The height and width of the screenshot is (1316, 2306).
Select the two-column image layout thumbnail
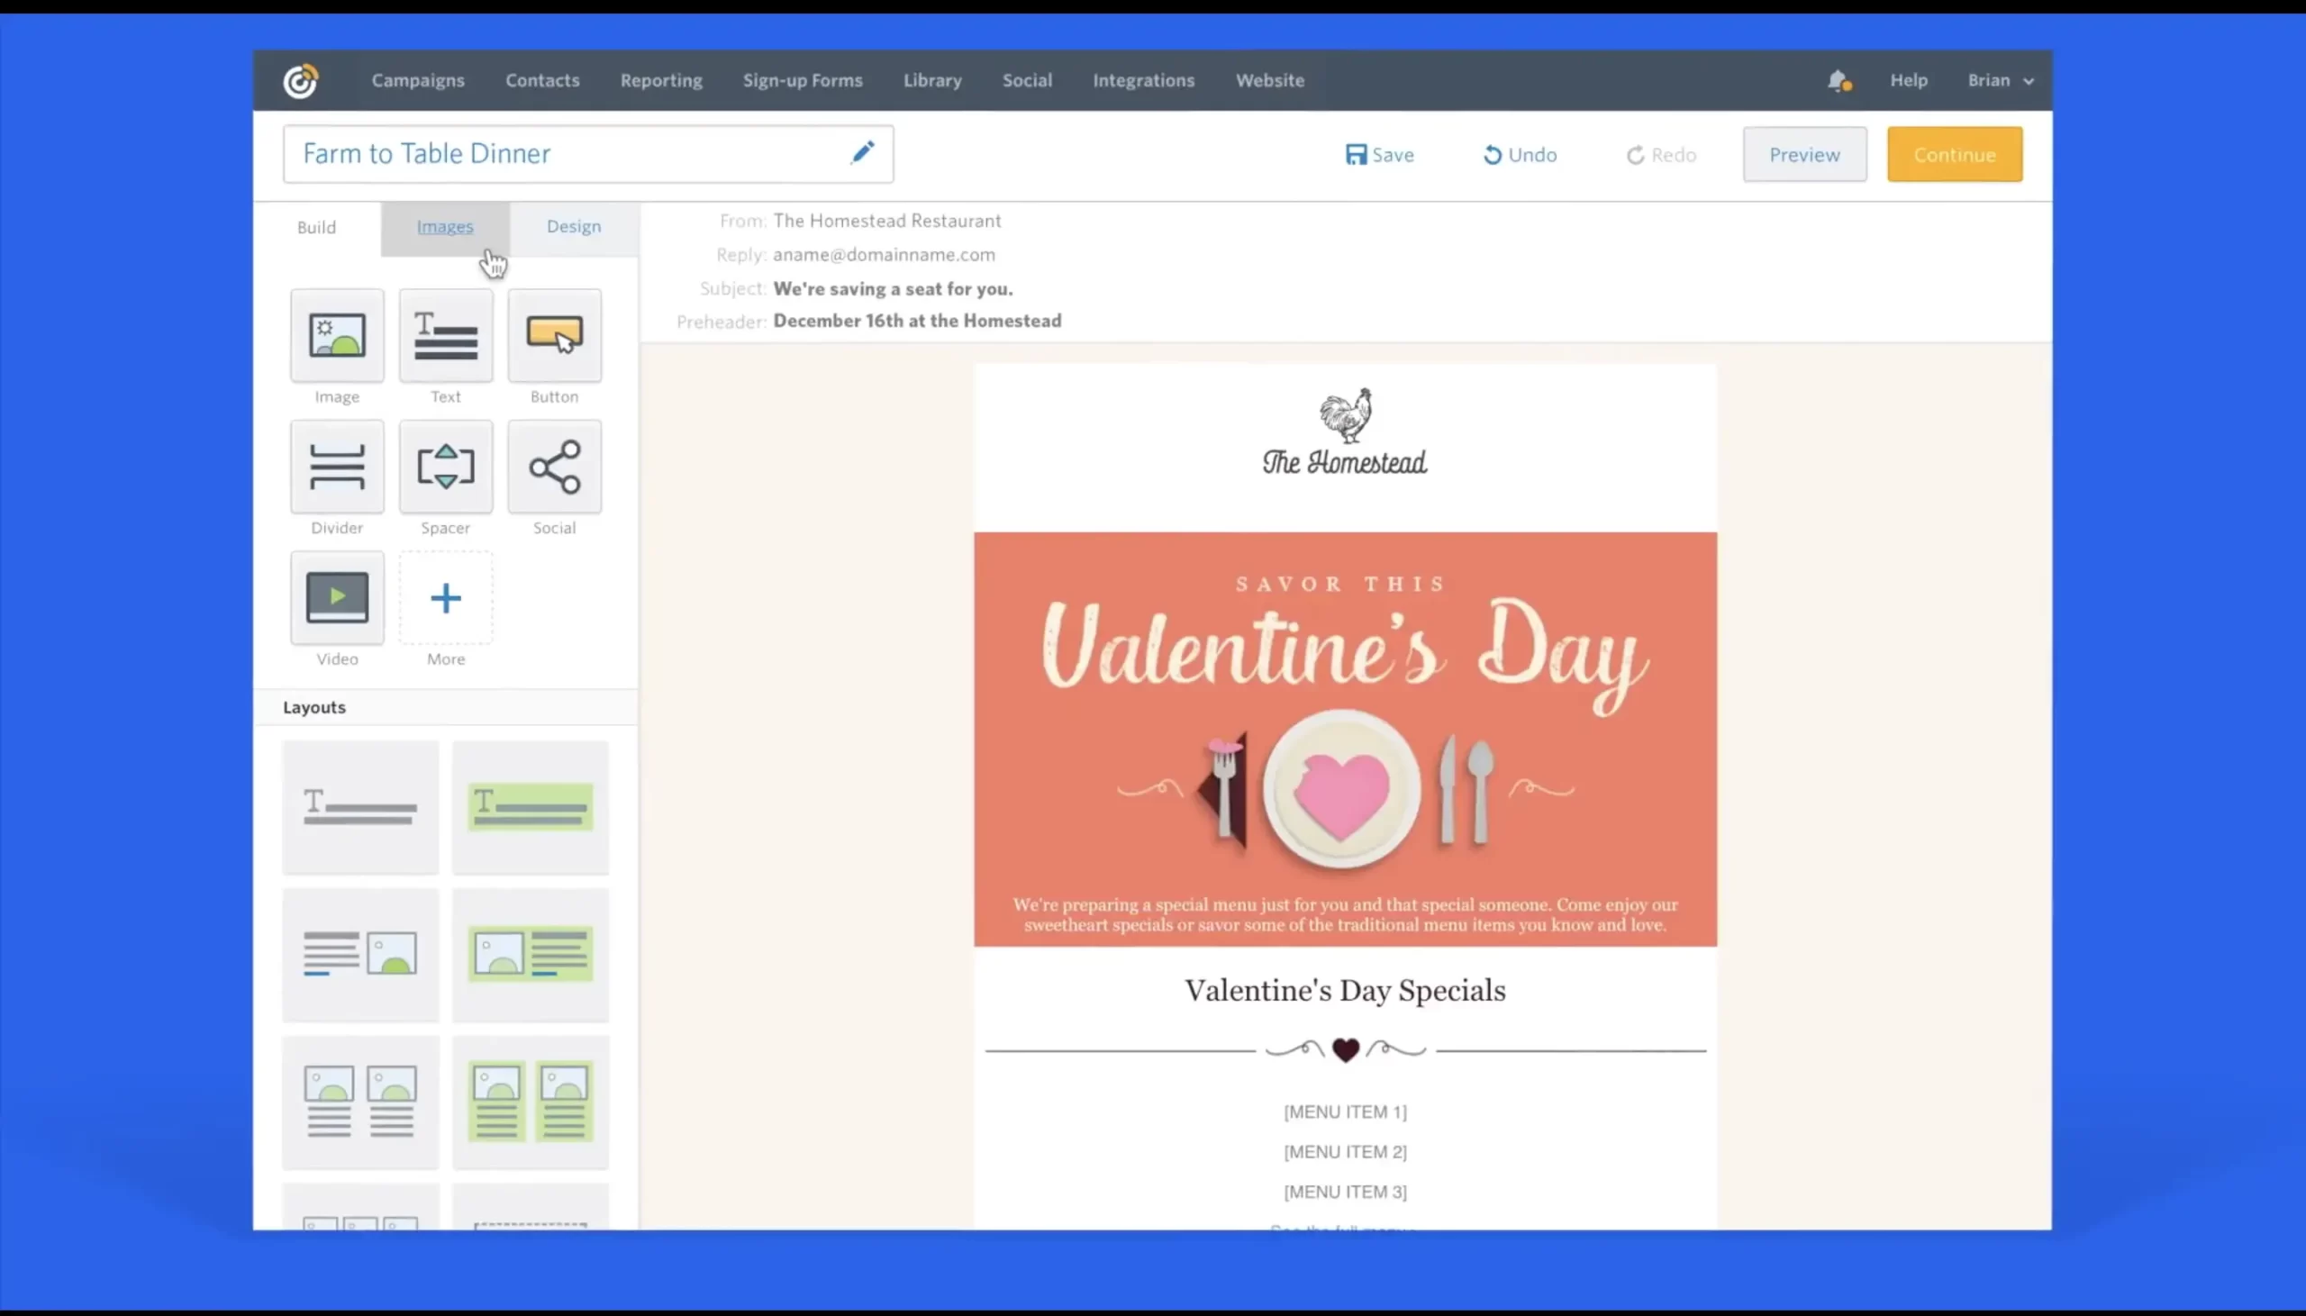coord(359,1101)
